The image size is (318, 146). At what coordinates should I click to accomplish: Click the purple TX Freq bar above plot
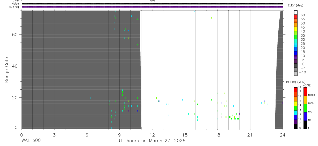click(x=152, y=7)
